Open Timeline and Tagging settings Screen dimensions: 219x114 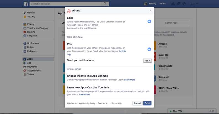(37, 28)
